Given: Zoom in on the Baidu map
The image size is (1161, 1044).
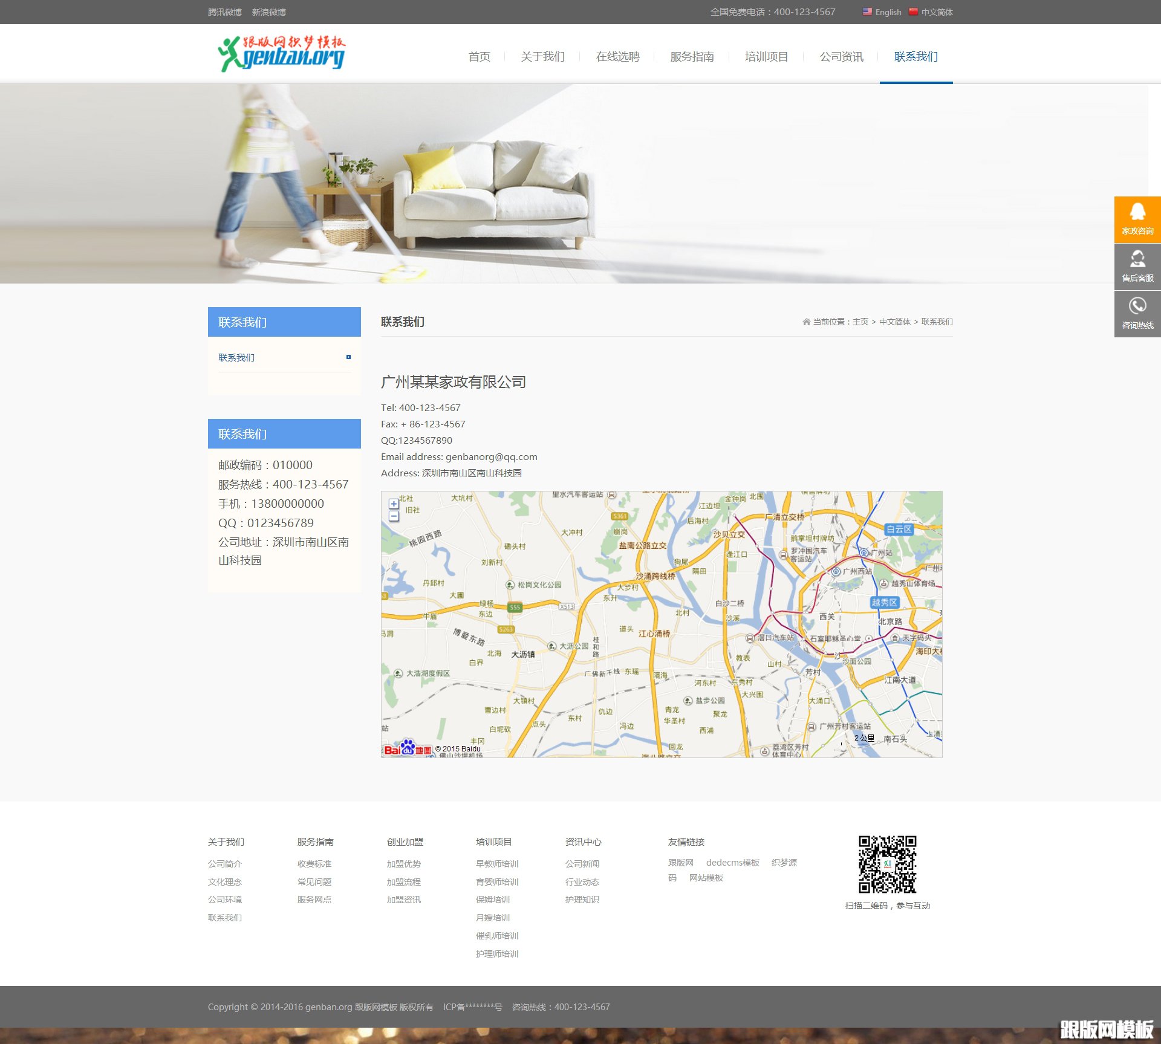Looking at the screenshot, I should point(394,504).
